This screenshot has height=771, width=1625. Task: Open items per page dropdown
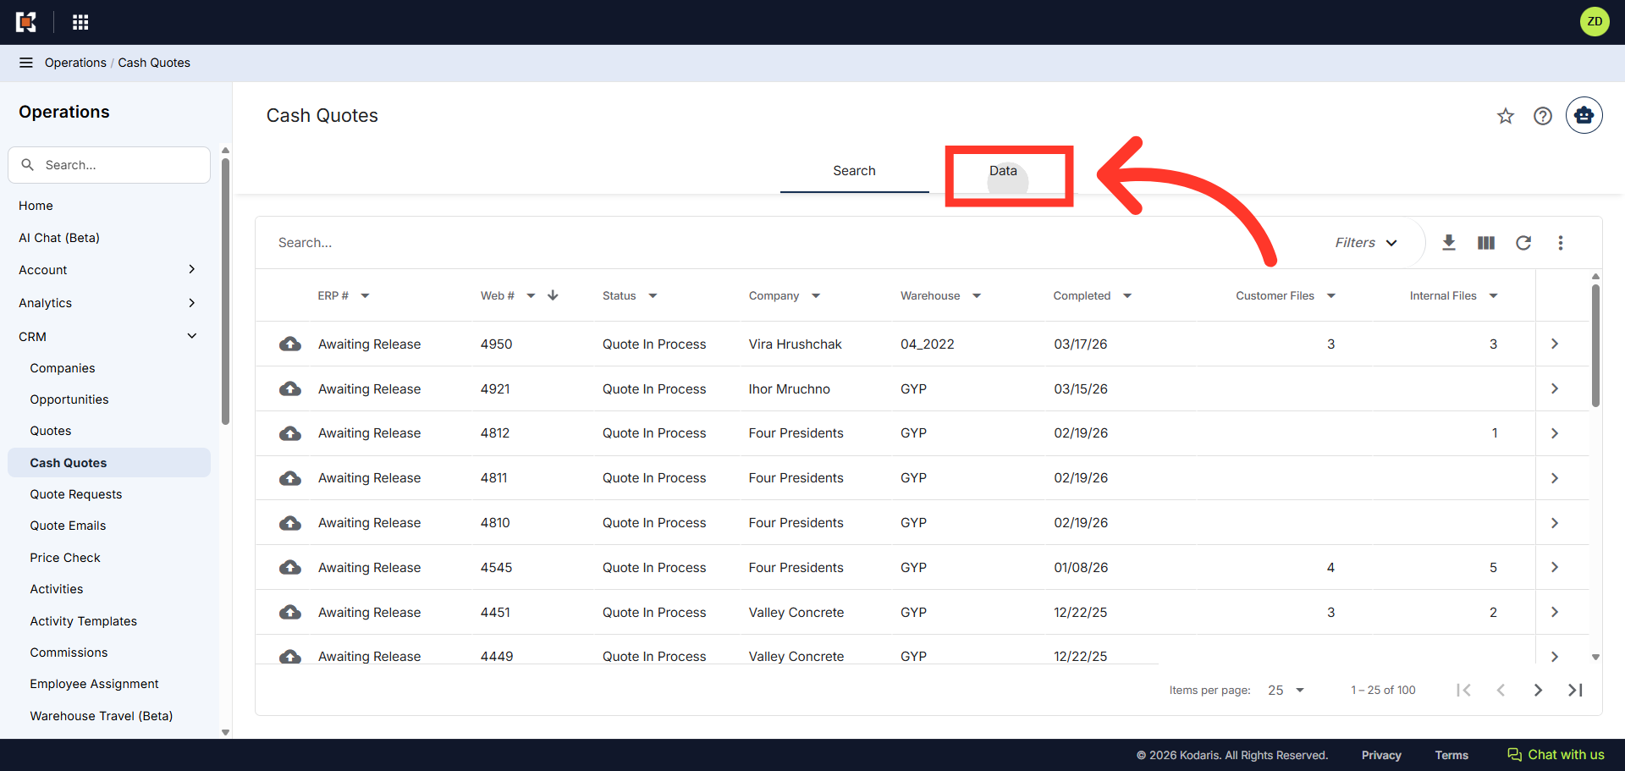[x=1286, y=691]
